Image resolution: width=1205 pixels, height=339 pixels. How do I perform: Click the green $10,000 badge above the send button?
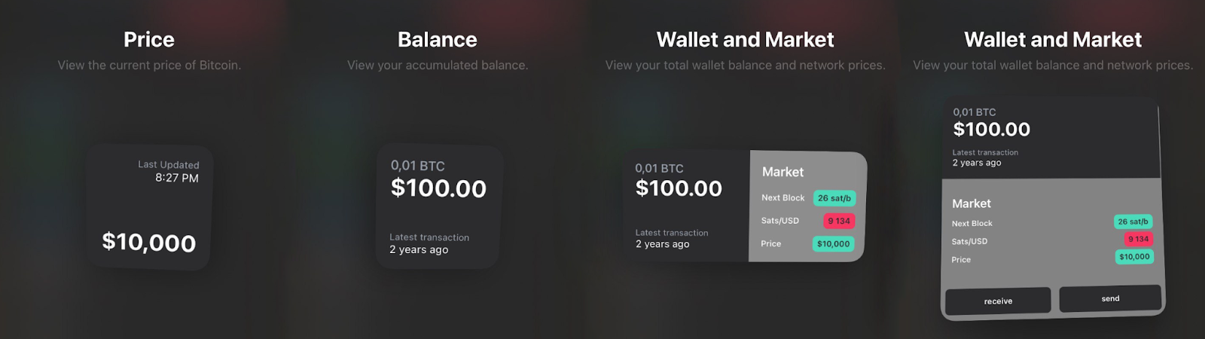point(1134,257)
